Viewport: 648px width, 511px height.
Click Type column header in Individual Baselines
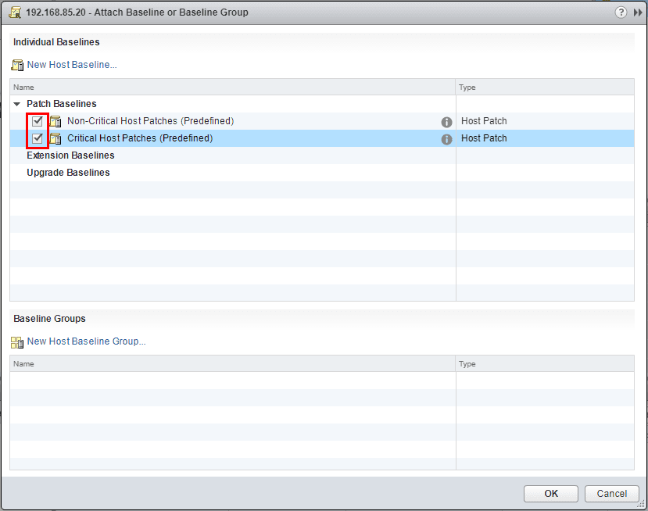545,88
